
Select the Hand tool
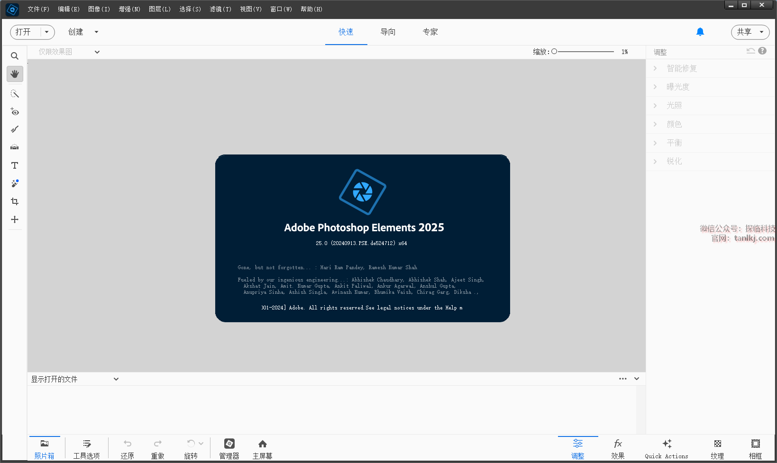[15, 74]
